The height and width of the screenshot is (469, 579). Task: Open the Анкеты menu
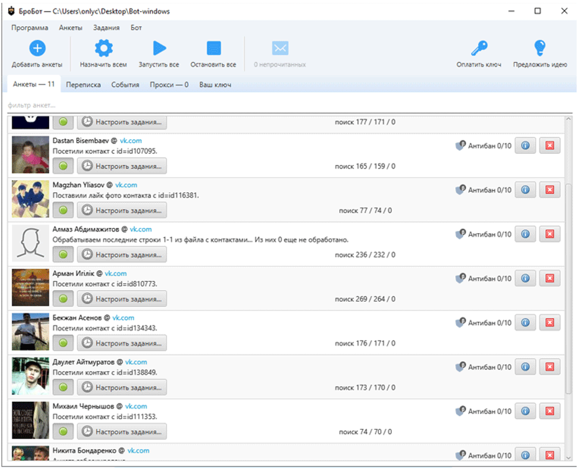[x=71, y=27]
